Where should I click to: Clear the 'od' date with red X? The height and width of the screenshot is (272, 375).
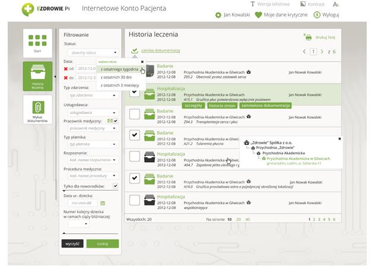pyautogui.click(x=66, y=69)
